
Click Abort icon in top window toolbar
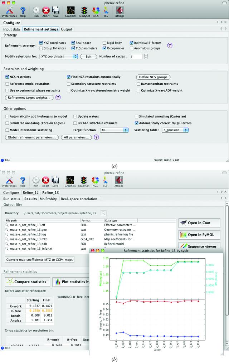click(46, 12)
